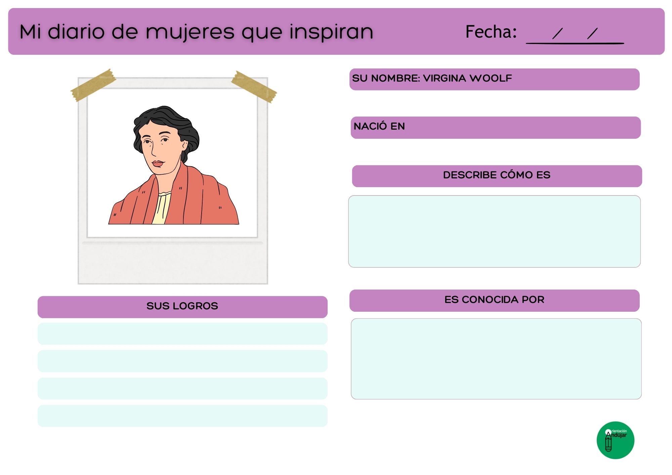Click the 'SU NOMBRE: VIRGINA WOOLF' bar
This screenshot has width=672, height=475.
[x=494, y=79]
